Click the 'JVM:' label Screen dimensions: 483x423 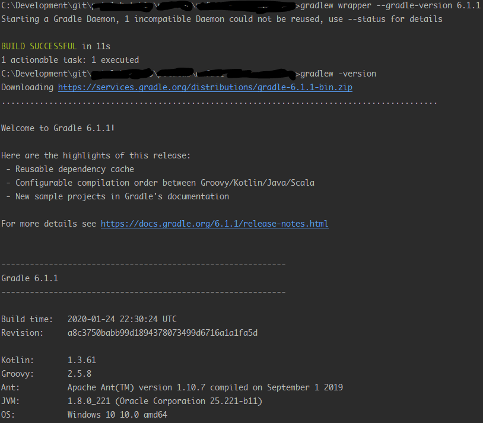point(11,401)
